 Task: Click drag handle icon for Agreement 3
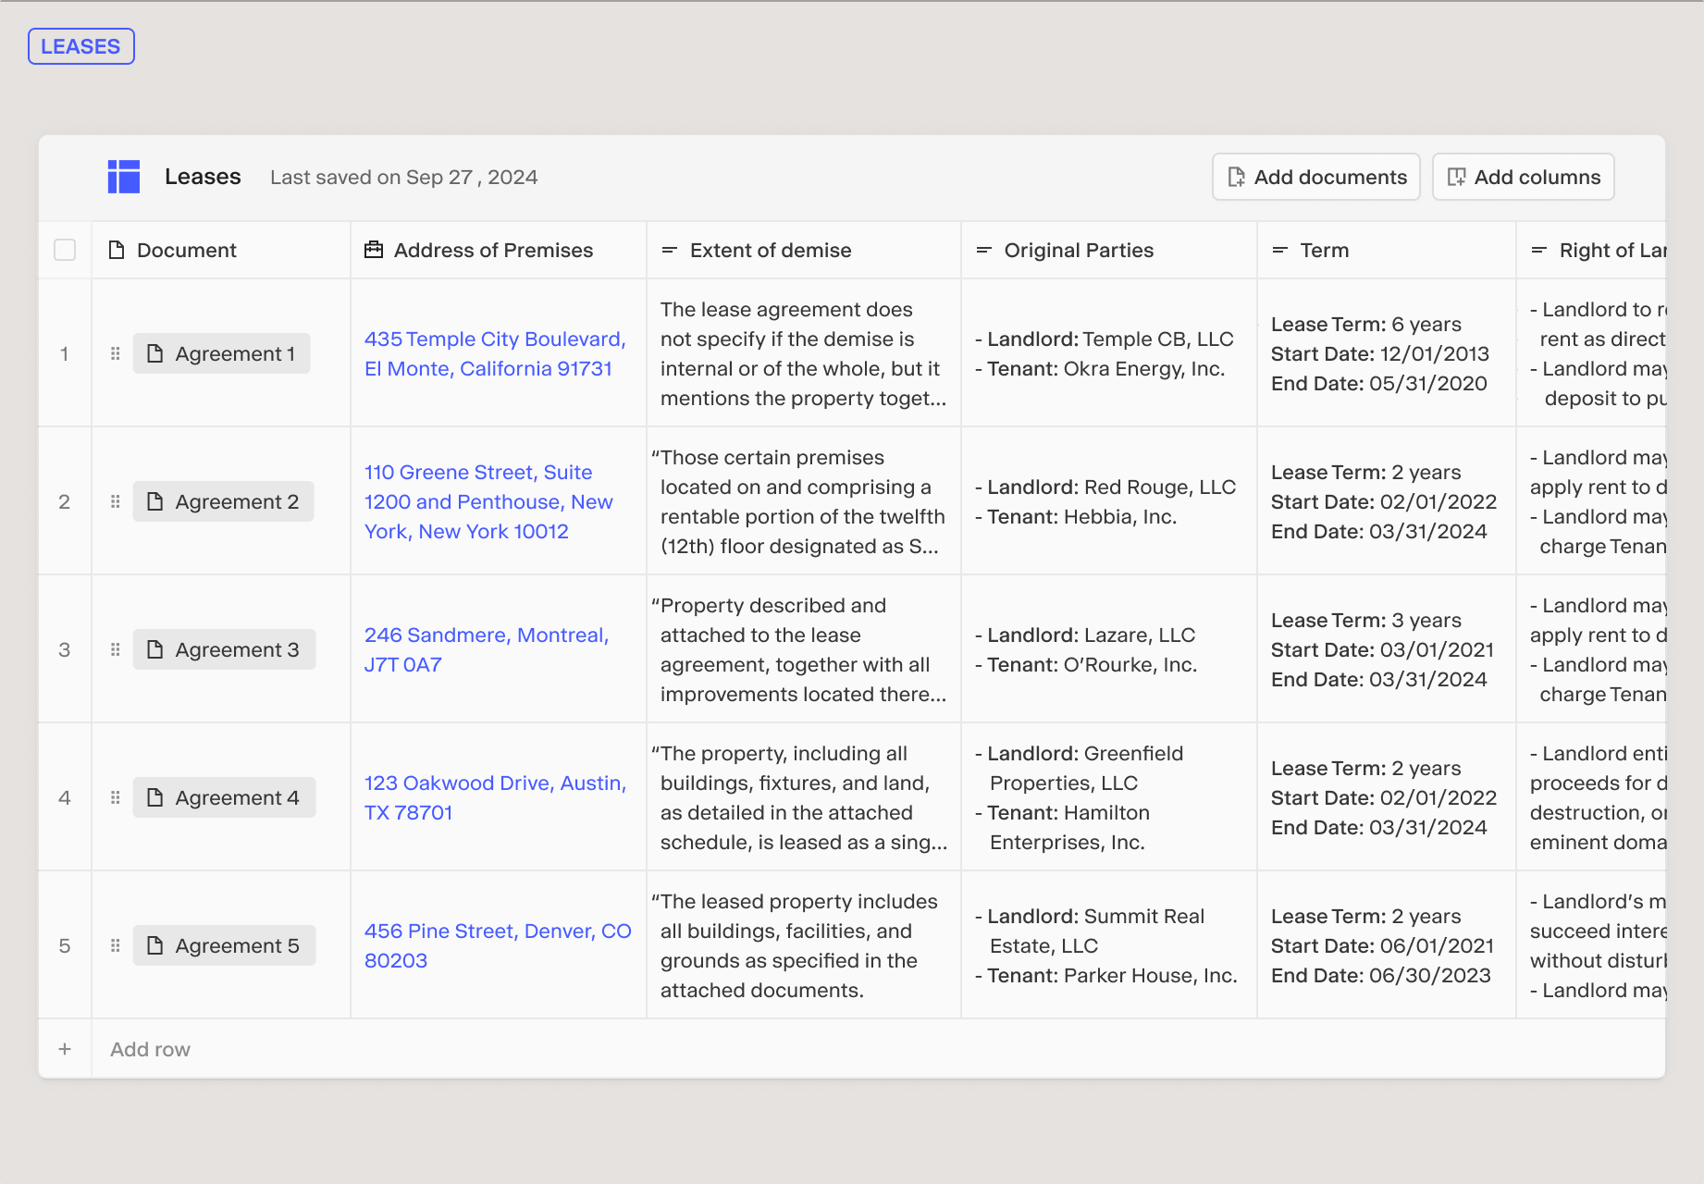[x=116, y=649]
